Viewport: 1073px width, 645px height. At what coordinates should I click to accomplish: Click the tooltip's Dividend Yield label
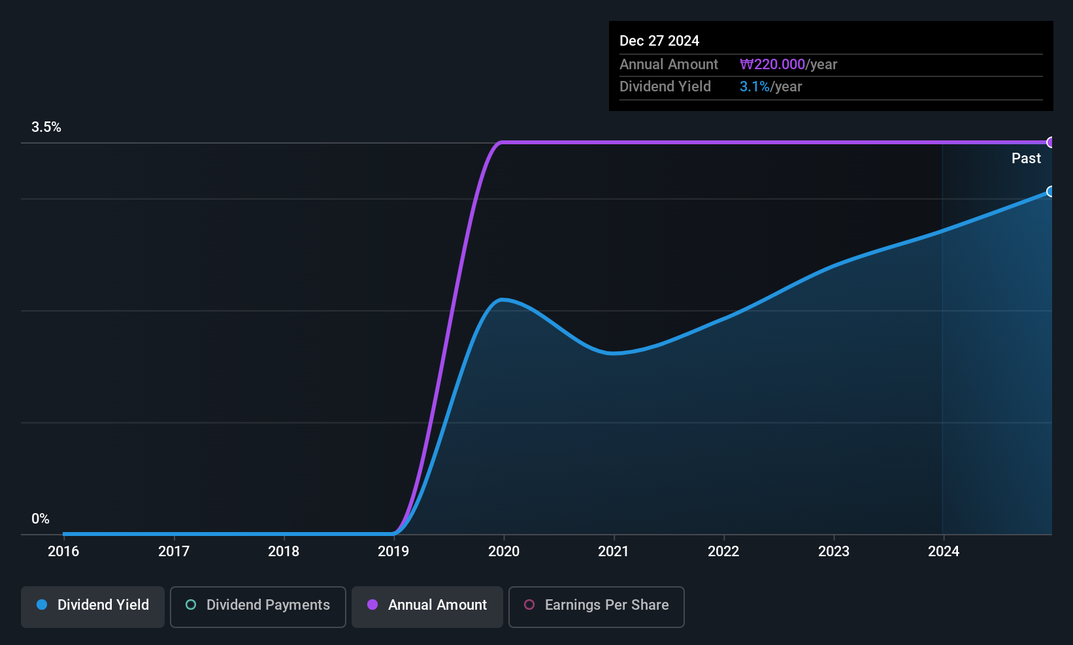click(665, 87)
